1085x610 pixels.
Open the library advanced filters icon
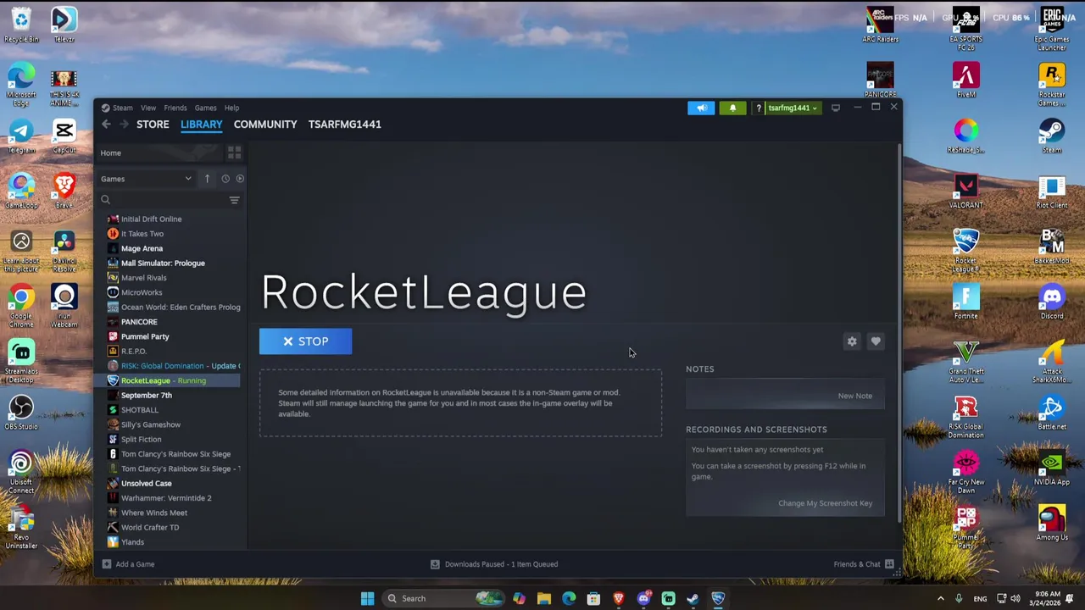point(234,200)
